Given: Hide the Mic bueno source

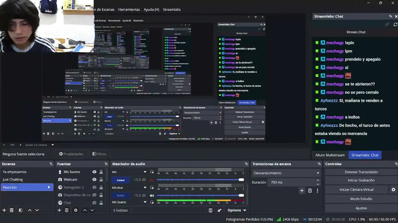Looking at the screenshot, I should pos(94,172).
